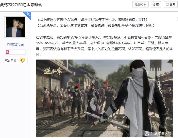
Task: Click the golden 逆水寒 logo on image
Action: pos(53,71)
